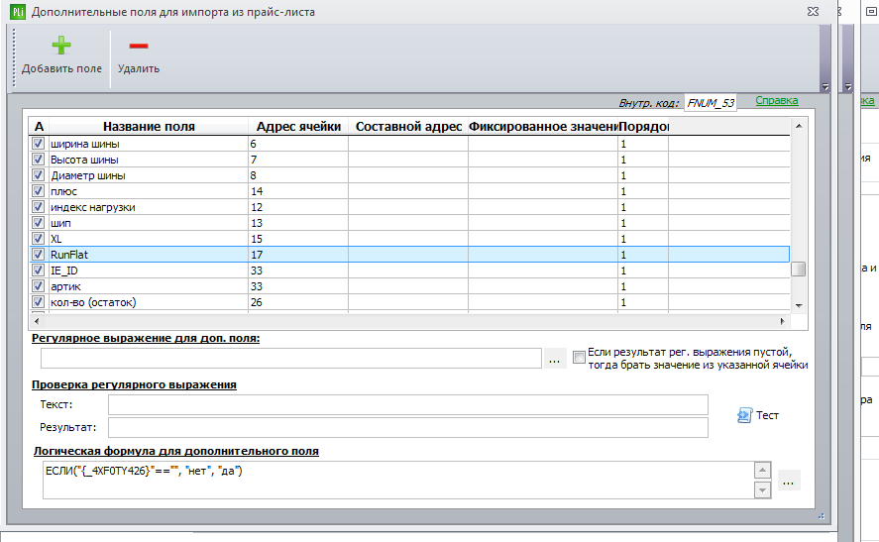The image size is (879, 542).
Task: Toggle the XL row checkbox
Action: pos(38,238)
